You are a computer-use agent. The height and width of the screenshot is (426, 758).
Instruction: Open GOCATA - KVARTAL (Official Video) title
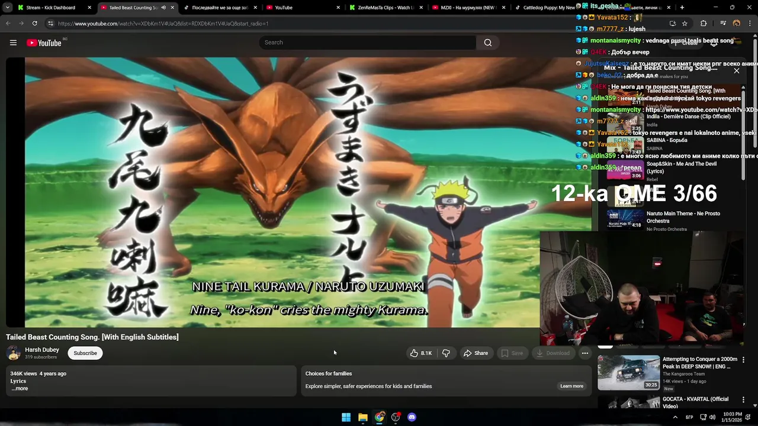click(x=695, y=403)
